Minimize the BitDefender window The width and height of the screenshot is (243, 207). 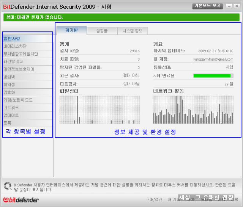pyautogui.click(x=229, y=6)
